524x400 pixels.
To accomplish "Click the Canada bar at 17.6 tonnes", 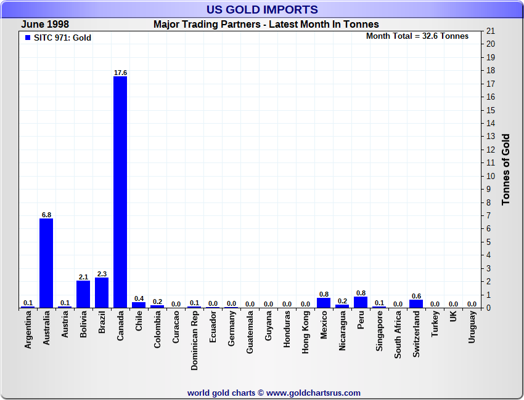I will point(120,192).
